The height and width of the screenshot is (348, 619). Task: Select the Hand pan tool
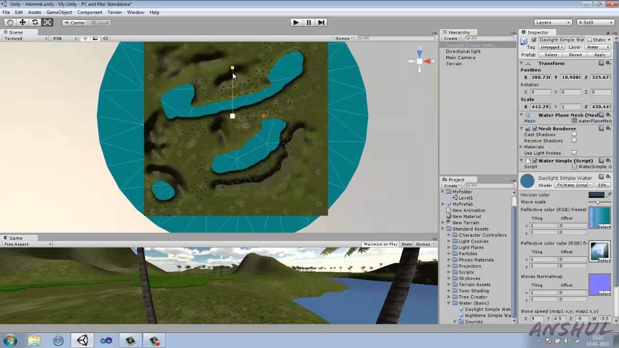click(x=10, y=22)
